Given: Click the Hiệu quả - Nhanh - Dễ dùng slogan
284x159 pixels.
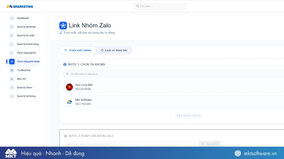Looking at the screenshot, I should [x=53, y=153].
